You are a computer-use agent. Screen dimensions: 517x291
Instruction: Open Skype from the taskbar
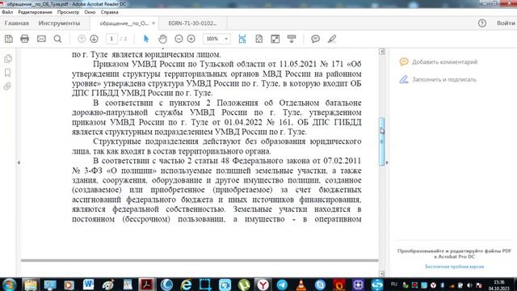[x=320, y=285]
